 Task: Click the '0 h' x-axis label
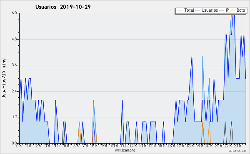click(19, 146)
